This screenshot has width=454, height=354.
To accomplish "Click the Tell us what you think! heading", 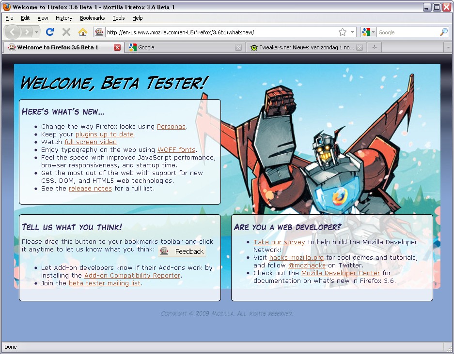I will tap(72, 227).
